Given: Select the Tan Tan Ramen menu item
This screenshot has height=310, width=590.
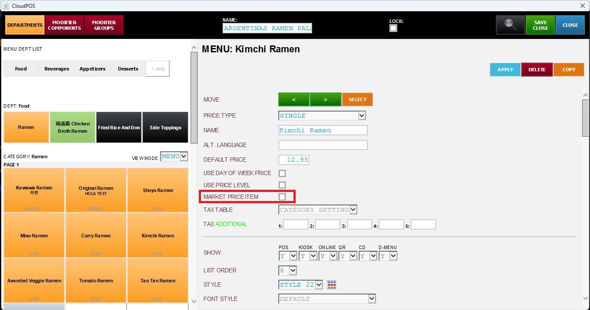Looking at the screenshot, I should coord(158,281).
